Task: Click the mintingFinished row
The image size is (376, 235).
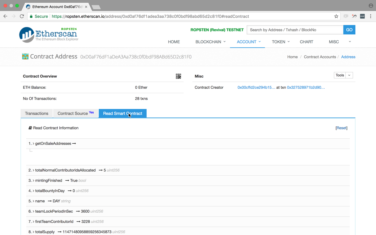Action: [188, 181]
